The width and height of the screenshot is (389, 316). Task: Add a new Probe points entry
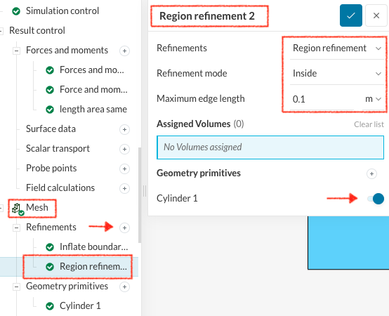click(x=124, y=169)
